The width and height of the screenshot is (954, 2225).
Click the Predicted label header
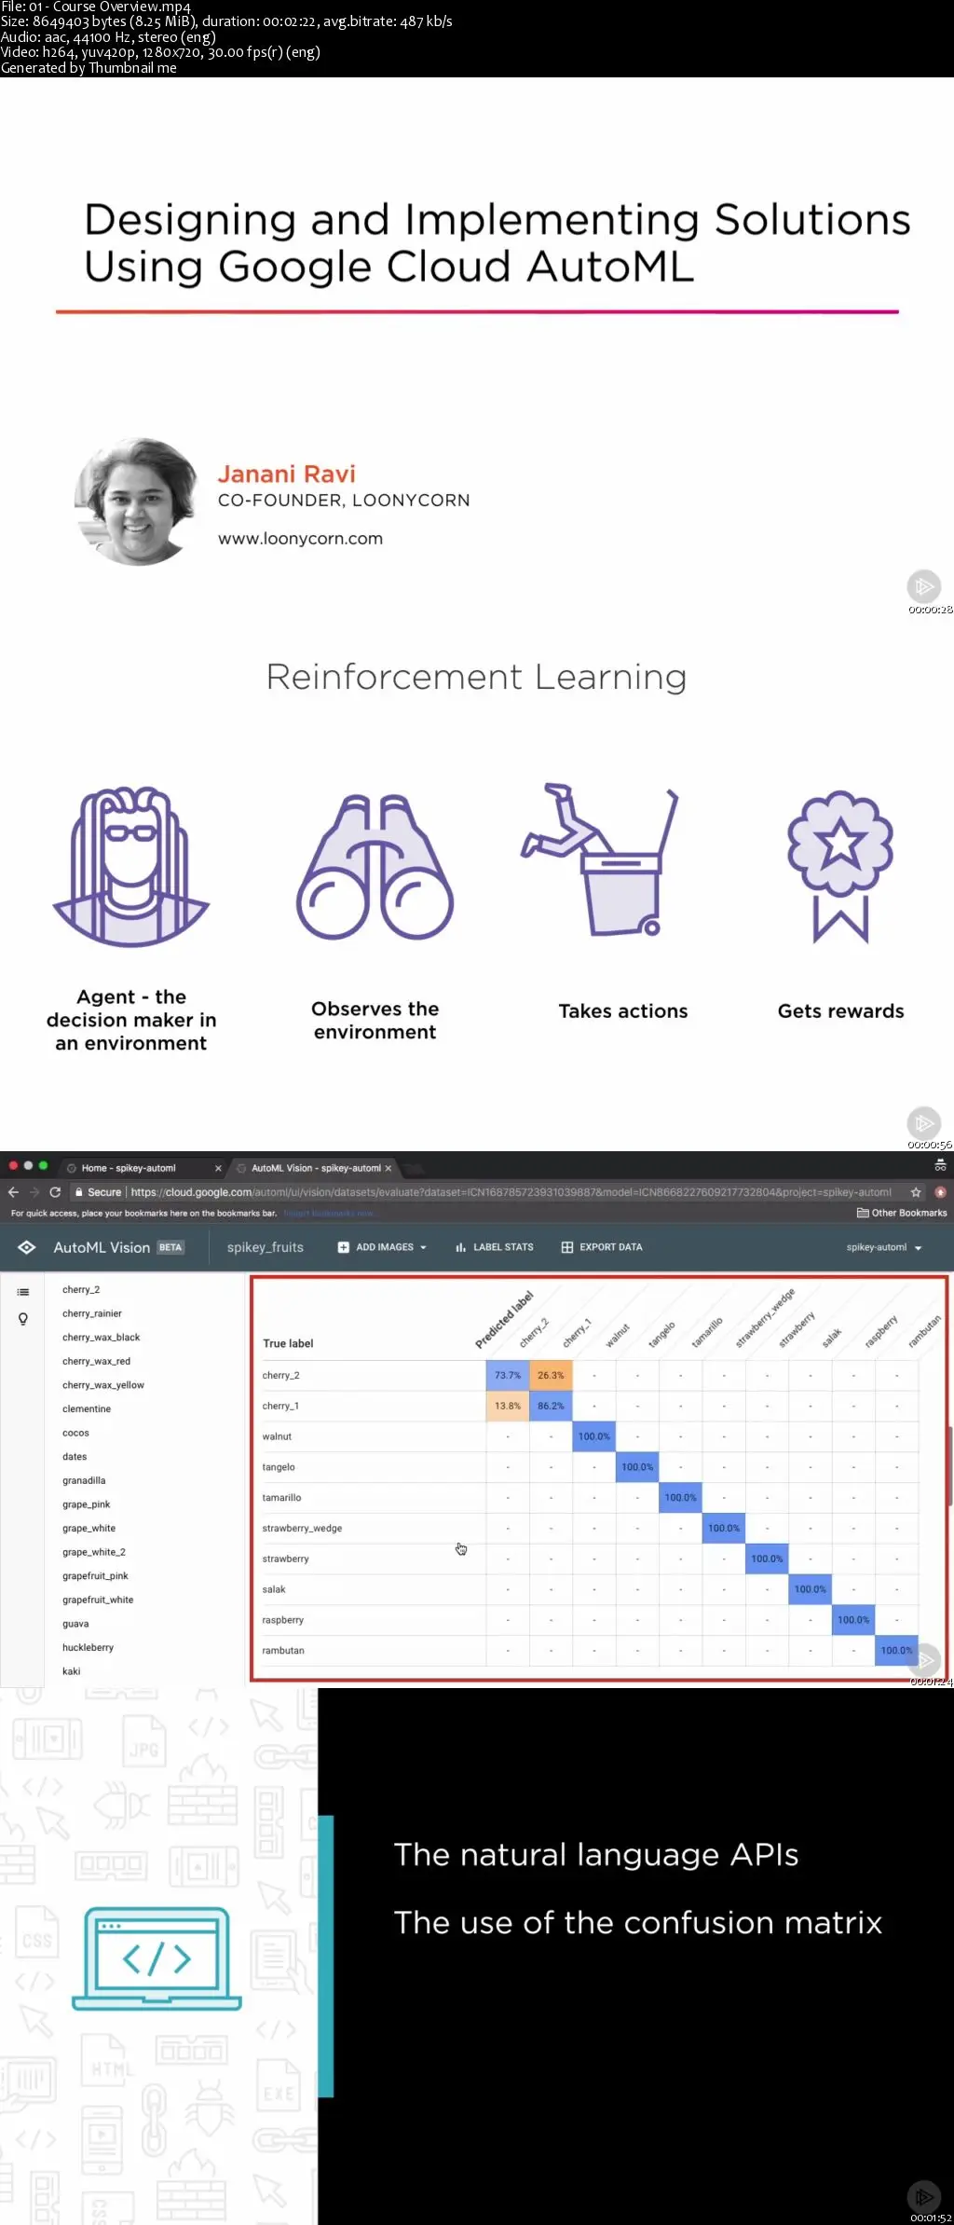pyautogui.click(x=504, y=1320)
